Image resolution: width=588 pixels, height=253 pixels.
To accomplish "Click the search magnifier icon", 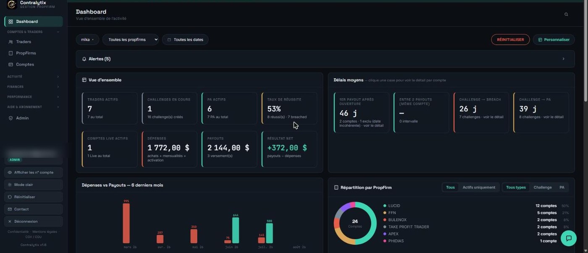I will [x=566, y=14].
